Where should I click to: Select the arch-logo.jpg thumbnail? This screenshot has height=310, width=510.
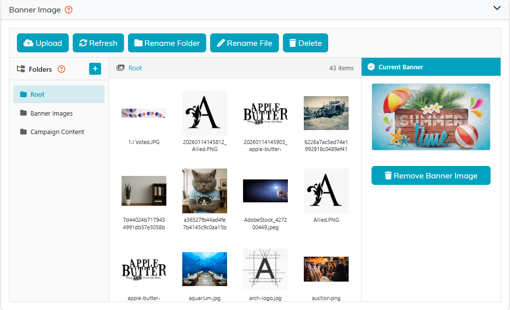pyautogui.click(x=265, y=269)
